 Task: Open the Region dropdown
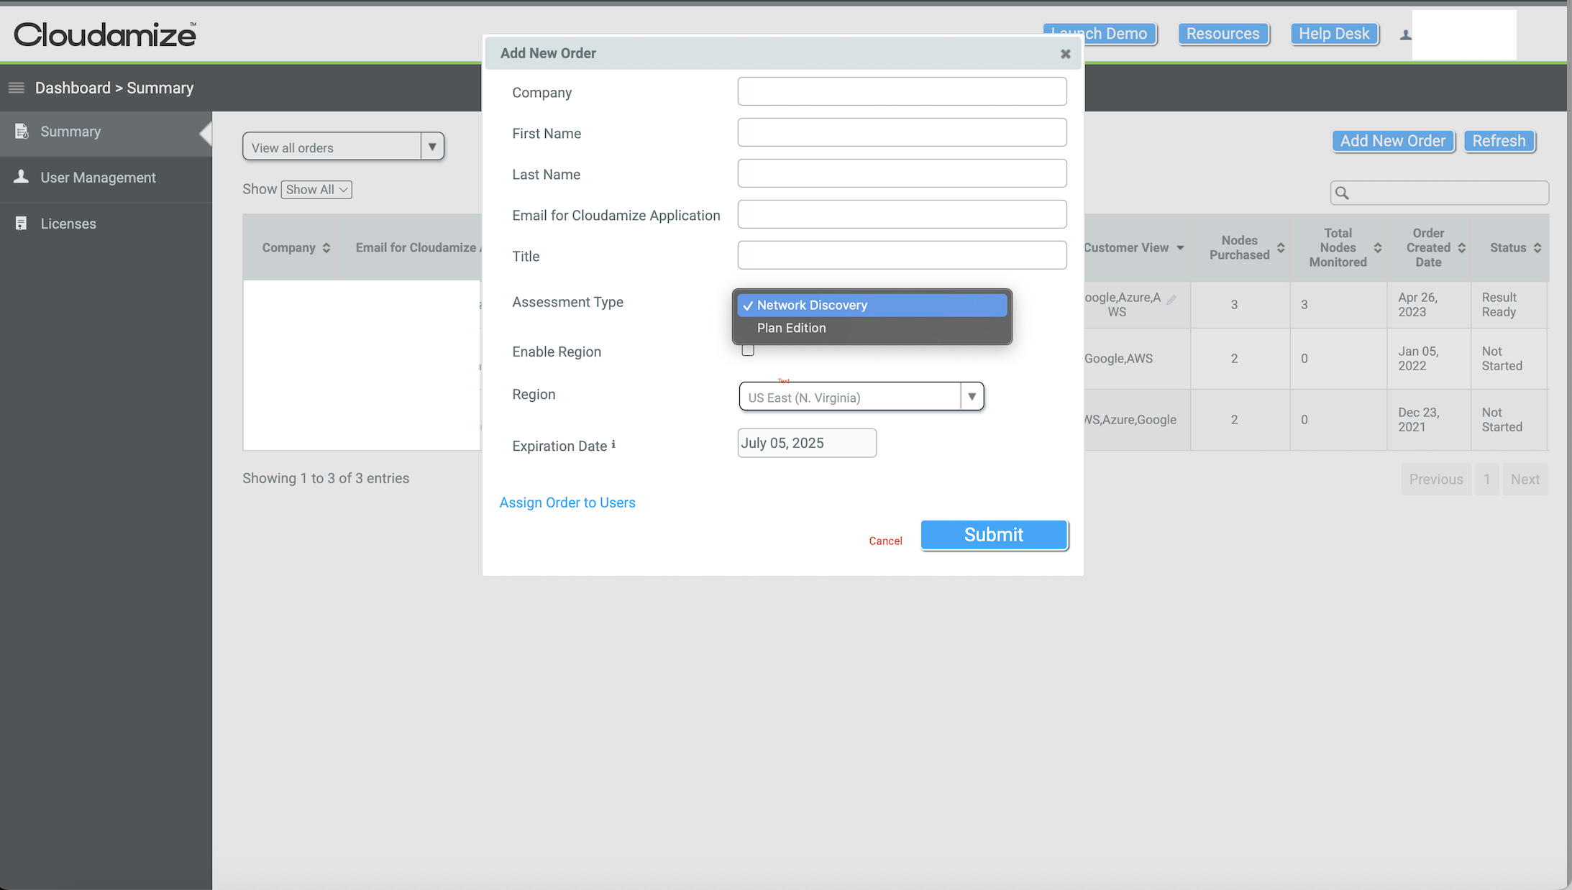(x=972, y=396)
